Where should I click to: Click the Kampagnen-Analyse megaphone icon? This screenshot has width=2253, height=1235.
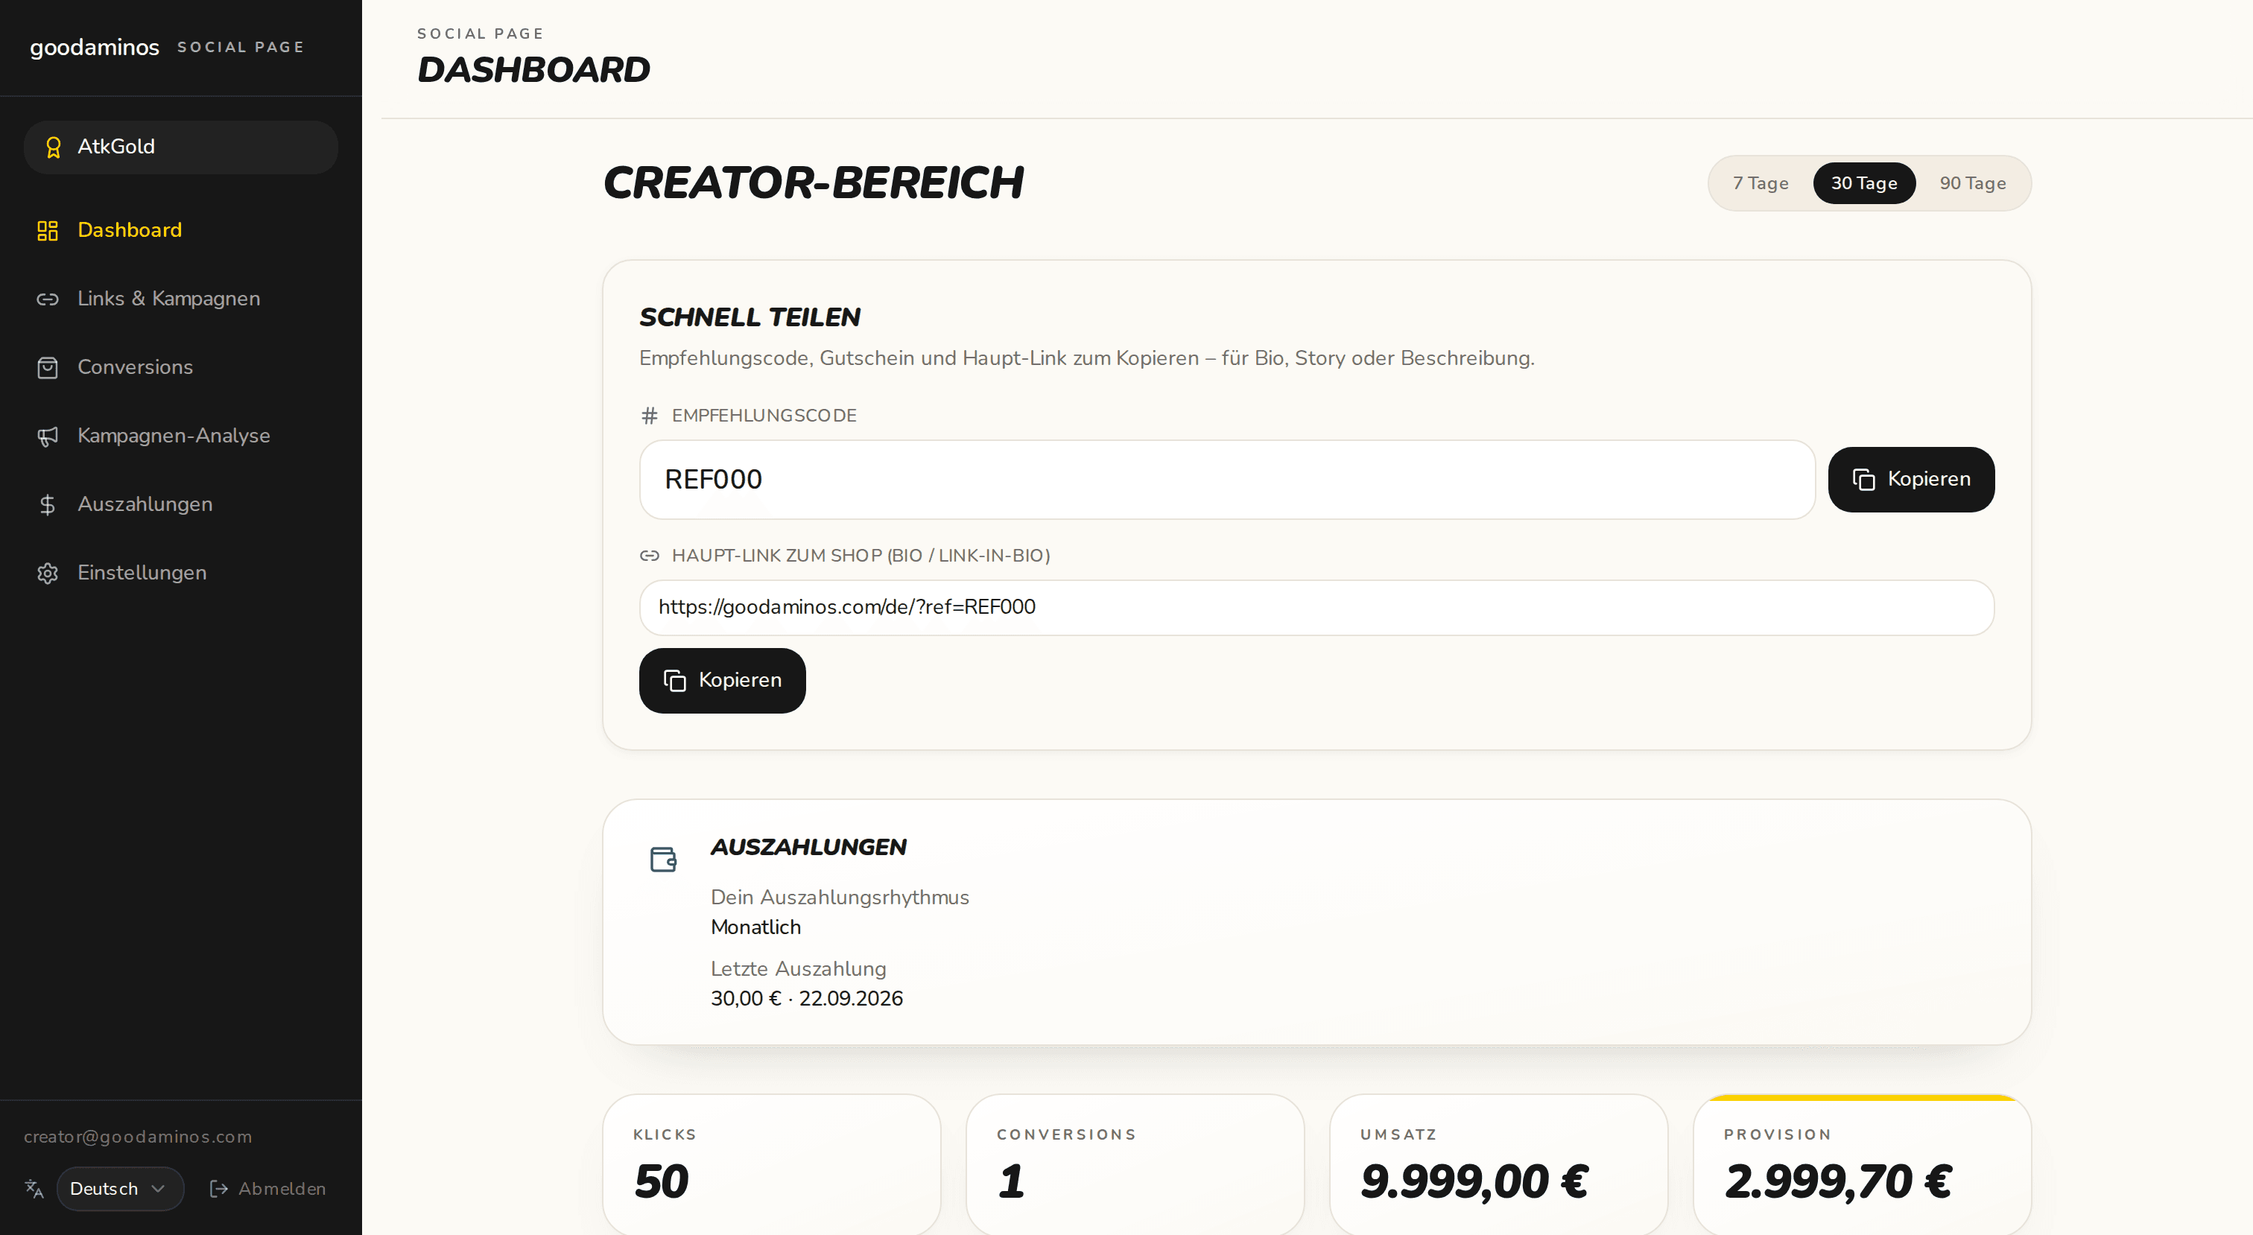[x=47, y=436]
